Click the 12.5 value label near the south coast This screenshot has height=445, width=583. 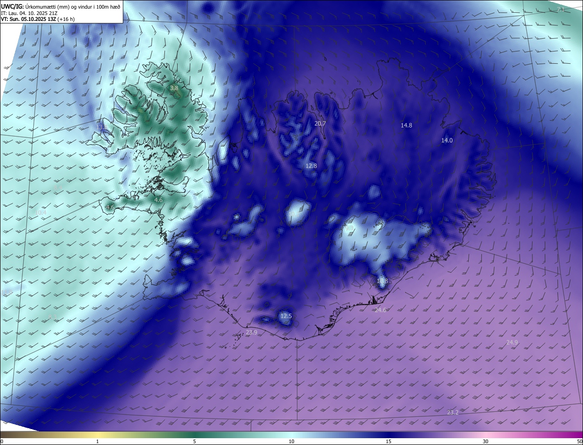pos(286,316)
